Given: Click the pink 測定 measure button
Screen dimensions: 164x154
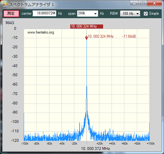Looking at the screenshot, I should click(x=11, y=13).
